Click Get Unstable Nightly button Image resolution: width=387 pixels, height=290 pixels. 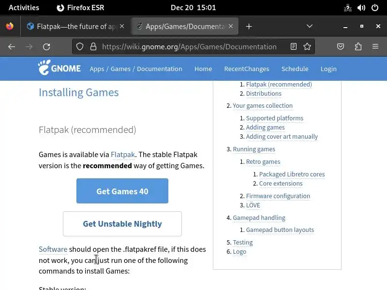click(x=122, y=224)
